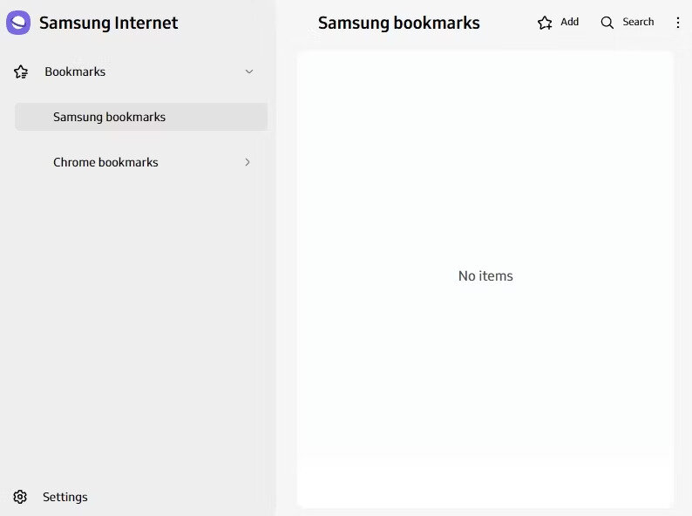Open Settings from the sidebar
The width and height of the screenshot is (692, 516).
tap(64, 497)
